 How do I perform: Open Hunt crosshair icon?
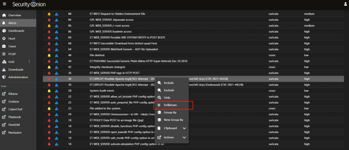4,39
